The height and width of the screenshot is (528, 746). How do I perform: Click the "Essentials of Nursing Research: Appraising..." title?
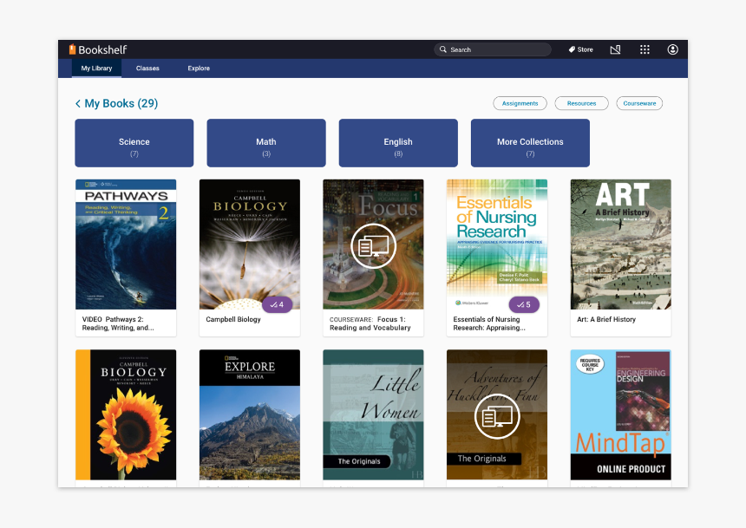489,323
